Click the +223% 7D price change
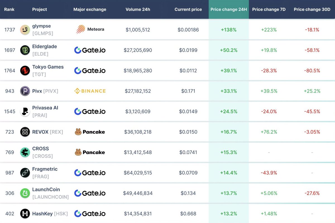Screen dimensions: 335x223 pos(269,30)
